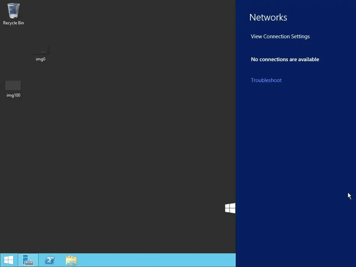Viewport: 356px width, 267px height.
Task: Open the Recycle Bin desktop icon
Action: [14, 14]
